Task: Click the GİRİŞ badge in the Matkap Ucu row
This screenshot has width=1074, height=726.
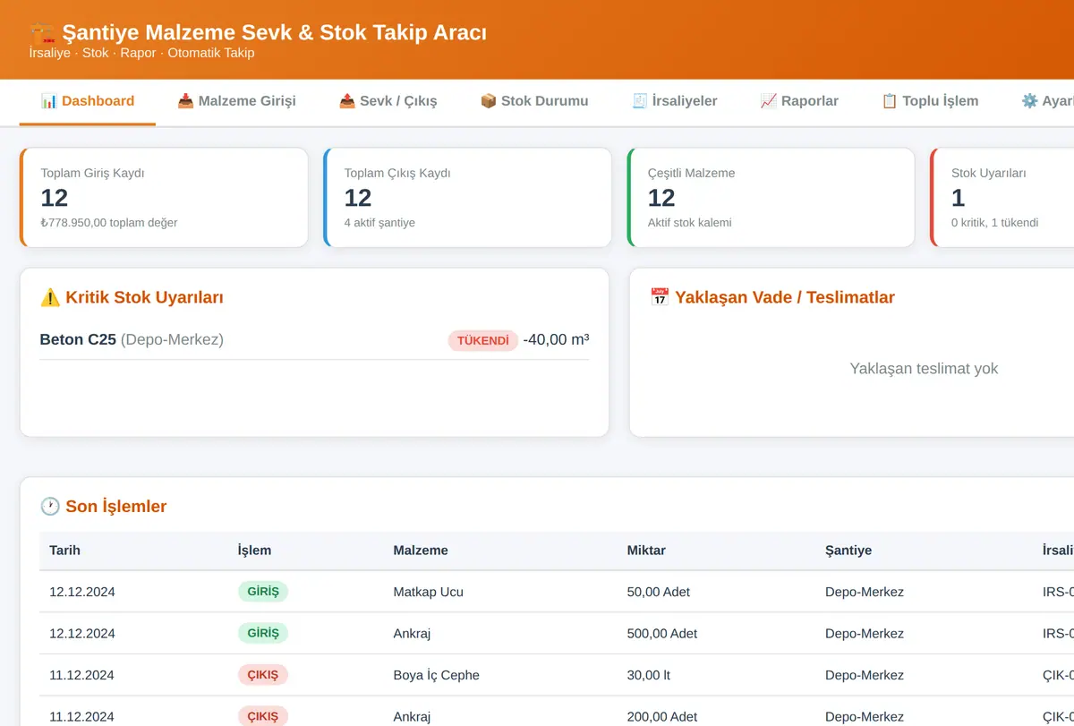Action: [263, 592]
